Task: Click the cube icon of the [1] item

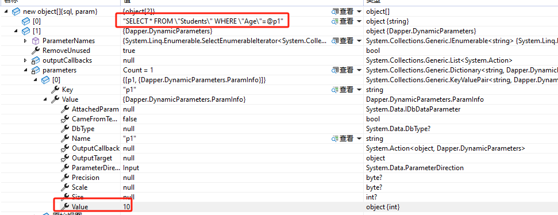Action: pos(26,31)
